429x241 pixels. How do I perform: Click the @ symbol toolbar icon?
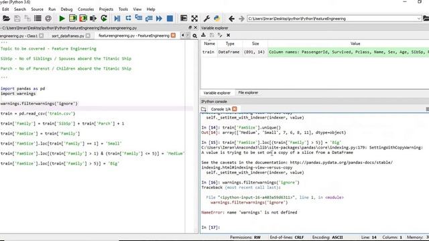[48, 19]
